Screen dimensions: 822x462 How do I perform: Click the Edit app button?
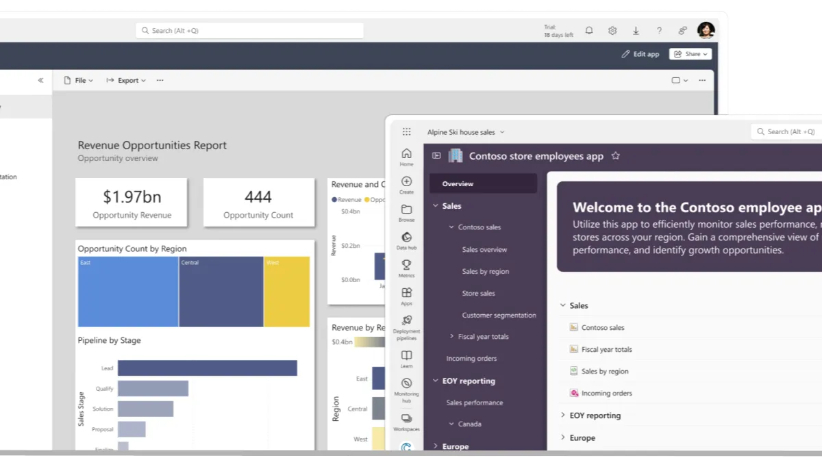point(640,54)
